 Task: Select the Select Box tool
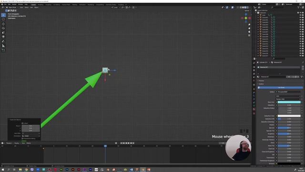point(3,15)
